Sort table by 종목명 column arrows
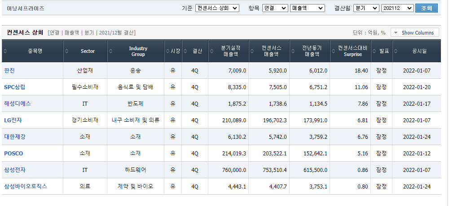Image resolution: width=449 pixels, height=206 pixels. [x=5, y=51]
